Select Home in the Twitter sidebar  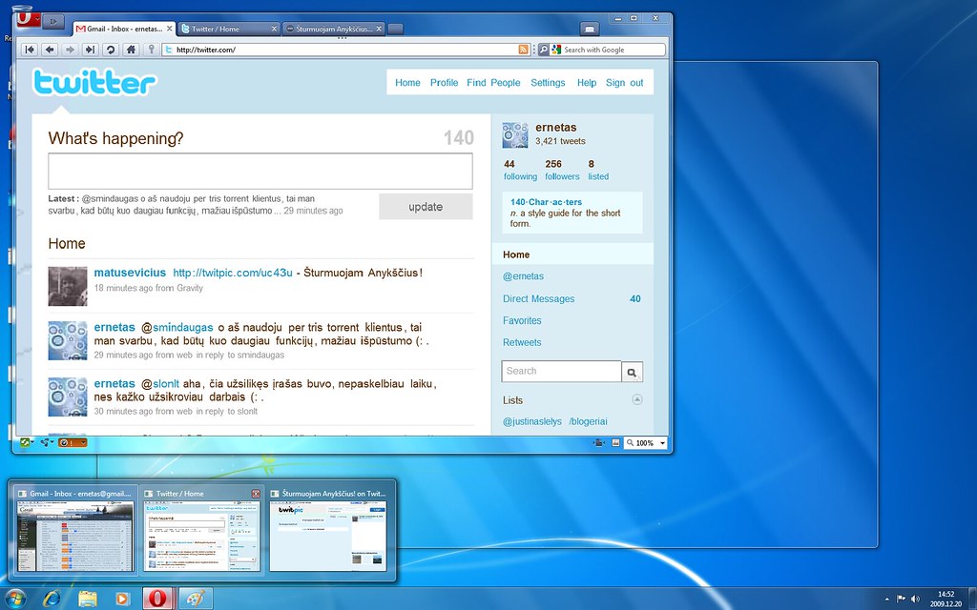click(x=572, y=254)
